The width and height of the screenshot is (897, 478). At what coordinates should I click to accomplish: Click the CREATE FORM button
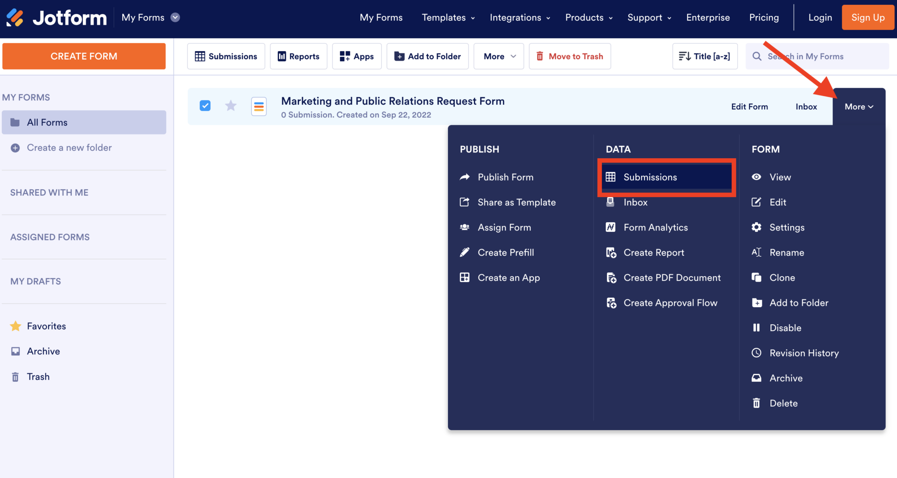tap(84, 56)
